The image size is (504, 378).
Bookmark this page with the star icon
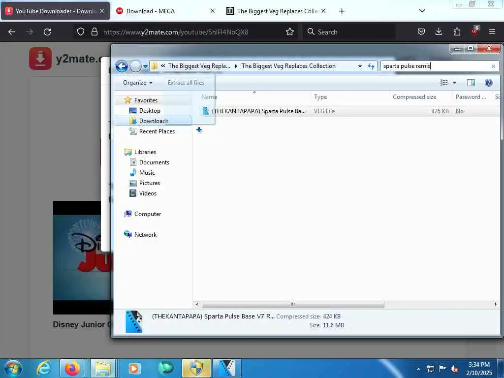(x=289, y=32)
